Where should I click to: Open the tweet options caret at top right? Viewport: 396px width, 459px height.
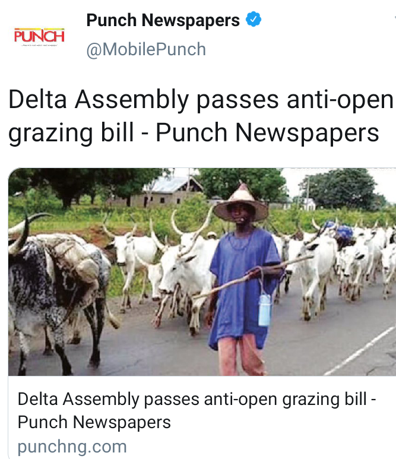click(395, 18)
